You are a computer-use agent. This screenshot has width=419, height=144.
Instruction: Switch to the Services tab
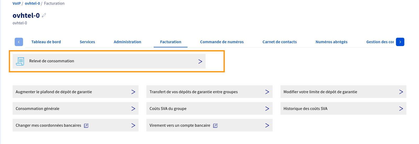click(87, 42)
